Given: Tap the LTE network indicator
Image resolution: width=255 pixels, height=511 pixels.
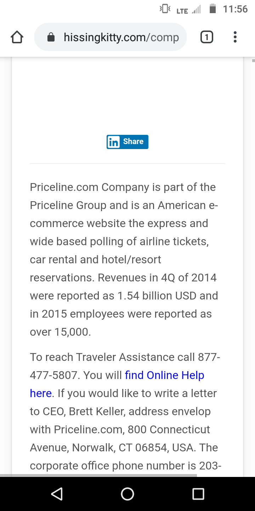Looking at the screenshot, I should pyautogui.click(x=182, y=11).
